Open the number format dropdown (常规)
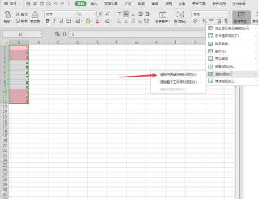This screenshot has width=259, height=199. coord(228,14)
